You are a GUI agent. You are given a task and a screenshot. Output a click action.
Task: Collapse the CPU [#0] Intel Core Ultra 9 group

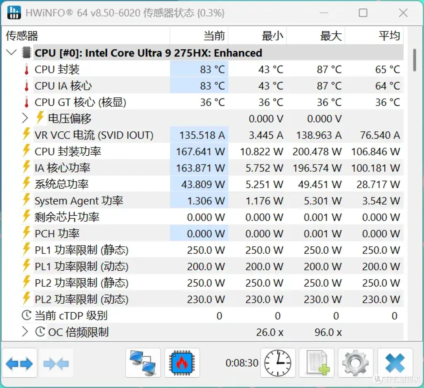coord(11,52)
